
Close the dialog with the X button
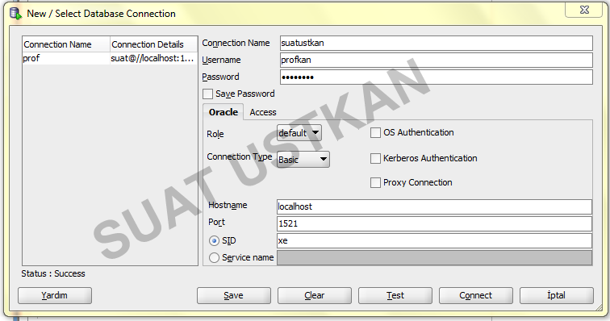coord(584,10)
